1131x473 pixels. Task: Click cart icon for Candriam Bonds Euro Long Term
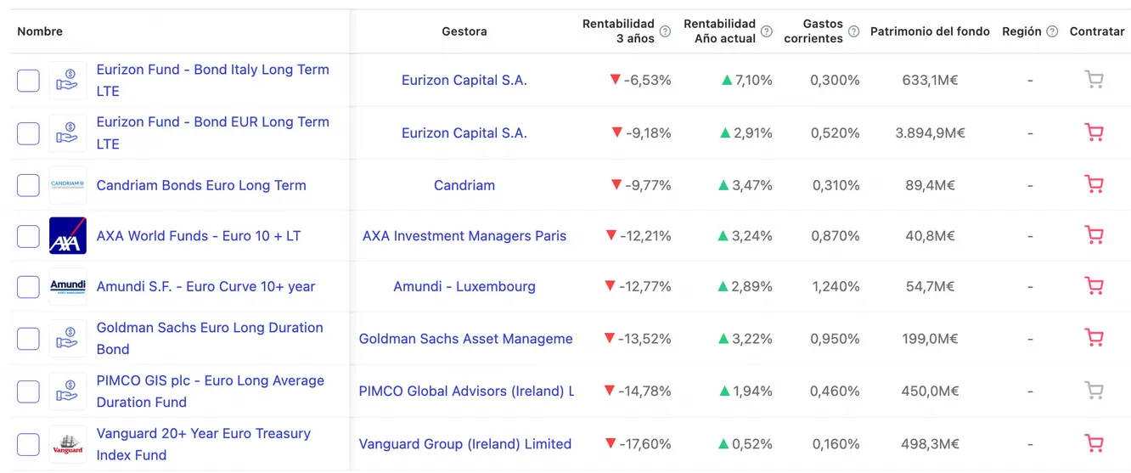(1094, 185)
